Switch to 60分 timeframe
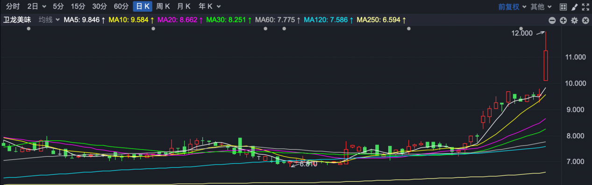The width and height of the screenshot is (592, 185). point(121,7)
